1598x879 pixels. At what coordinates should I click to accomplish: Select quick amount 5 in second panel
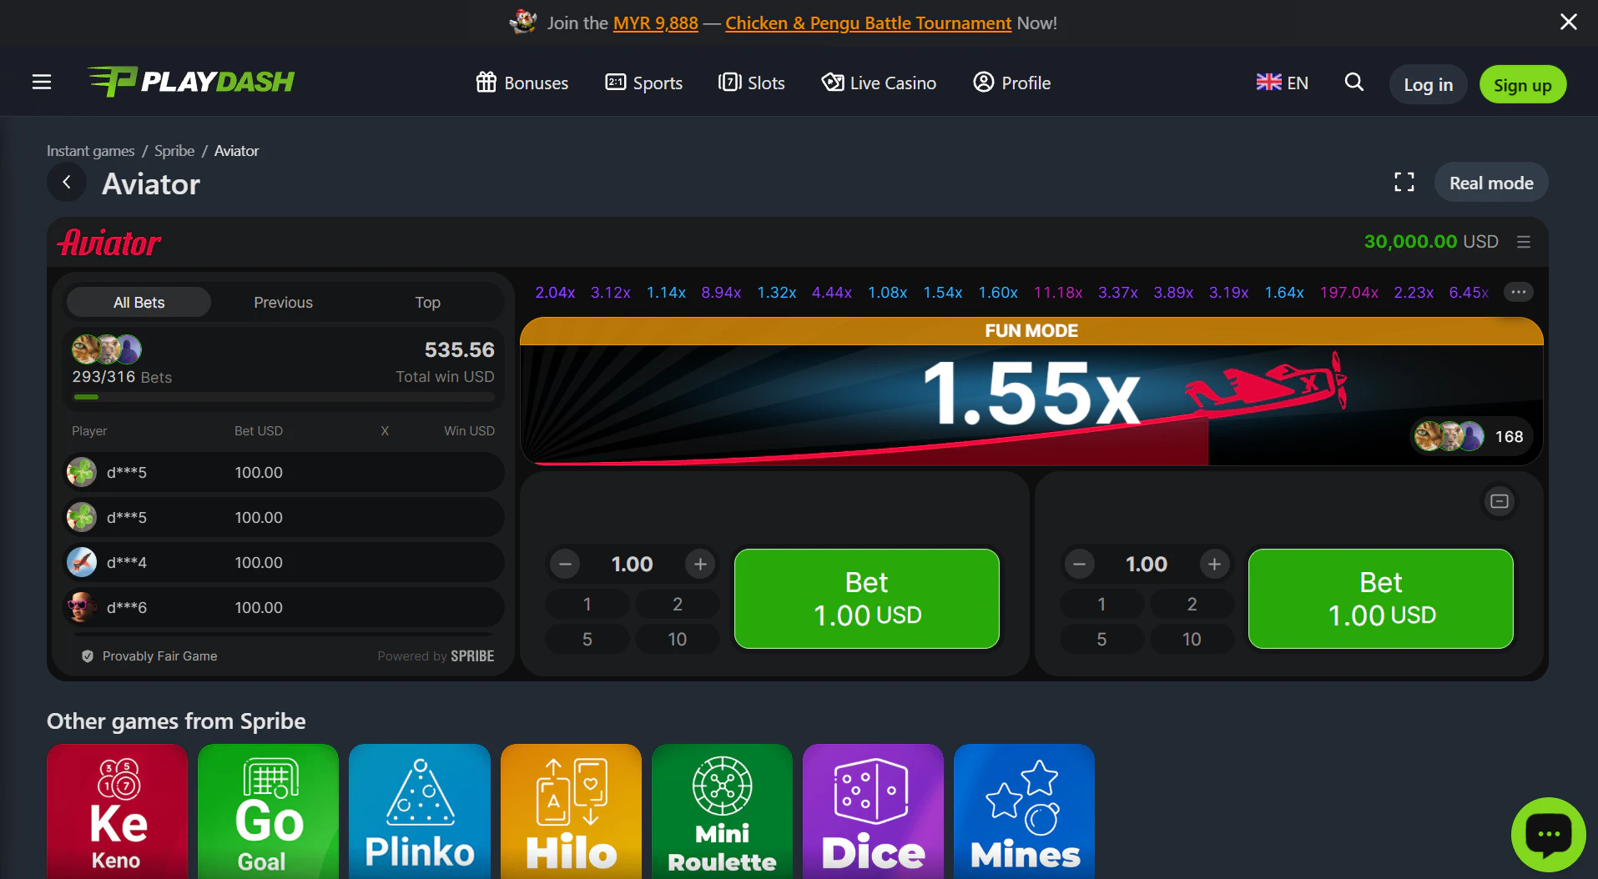coord(1101,639)
